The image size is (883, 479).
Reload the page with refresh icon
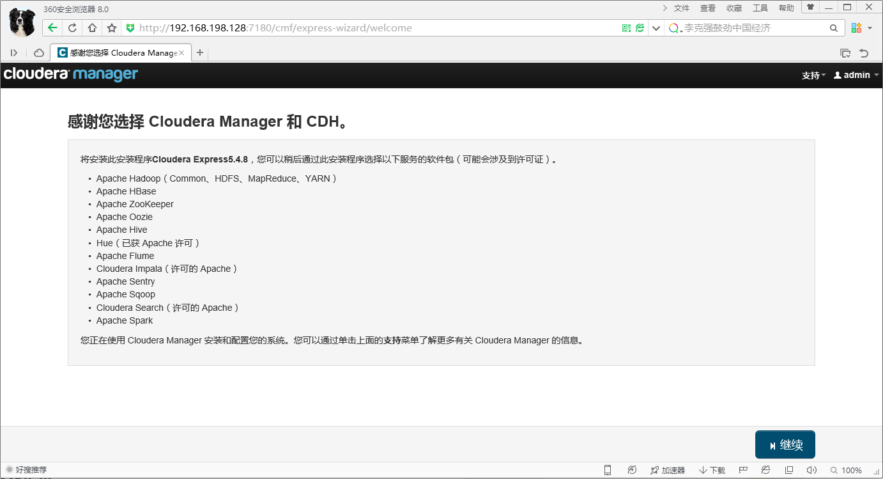pyautogui.click(x=72, y=28)
